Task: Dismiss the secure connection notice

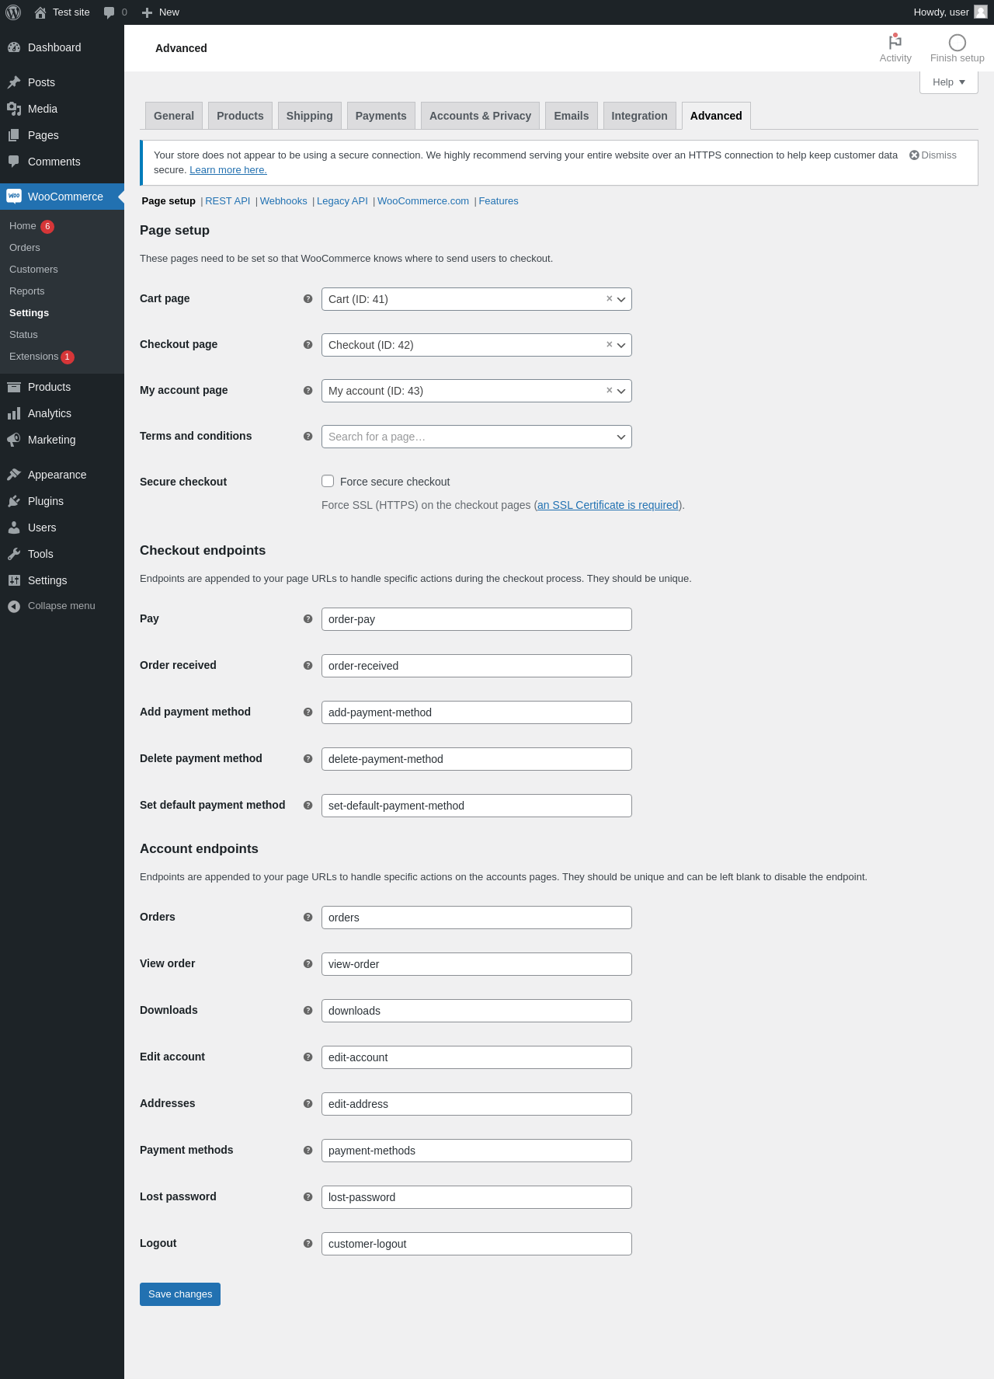Action: pos(933,155)
